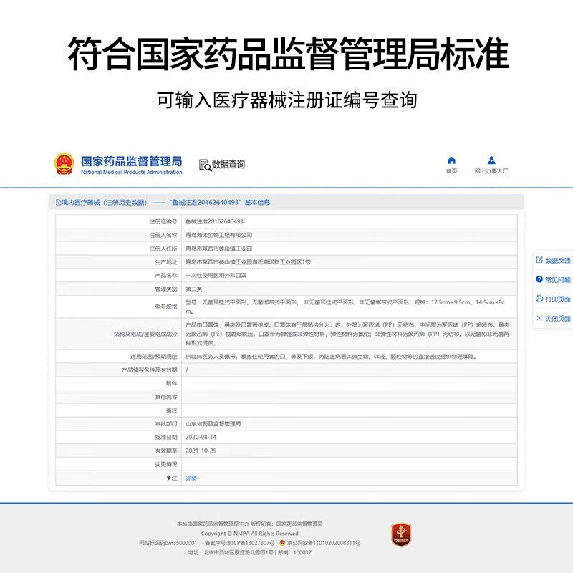This screenshot has width=573, height=573.
Task: Click the 山东省药品监督管理局 approval department cell
Action: [x=213, y=424]
